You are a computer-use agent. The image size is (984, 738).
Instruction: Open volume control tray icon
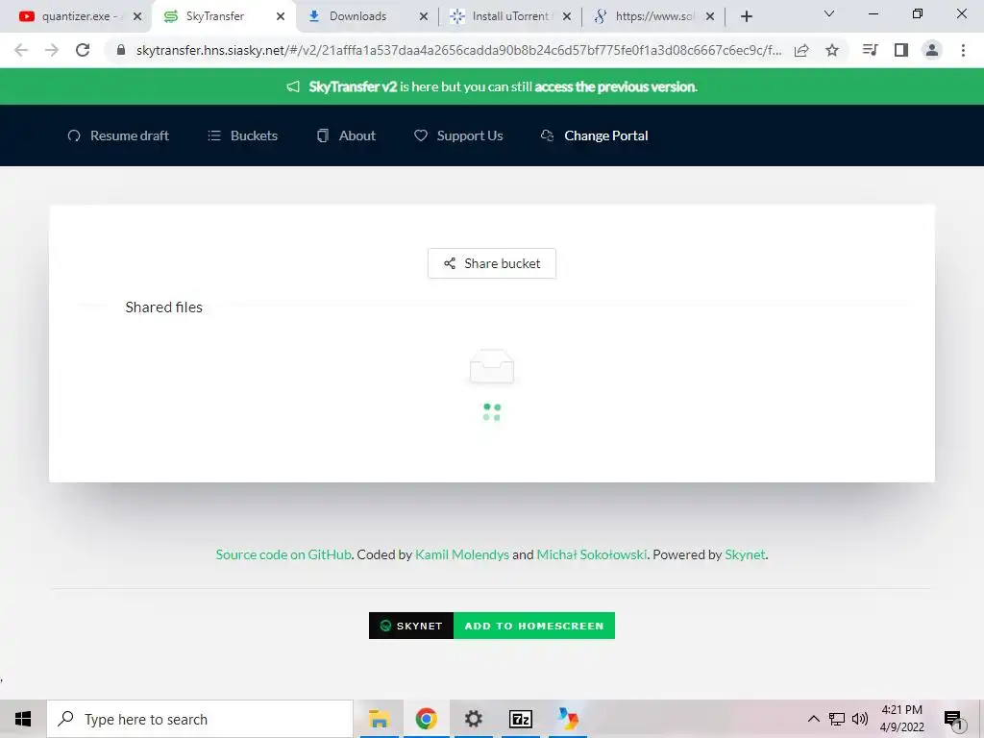tap(860, 719)
